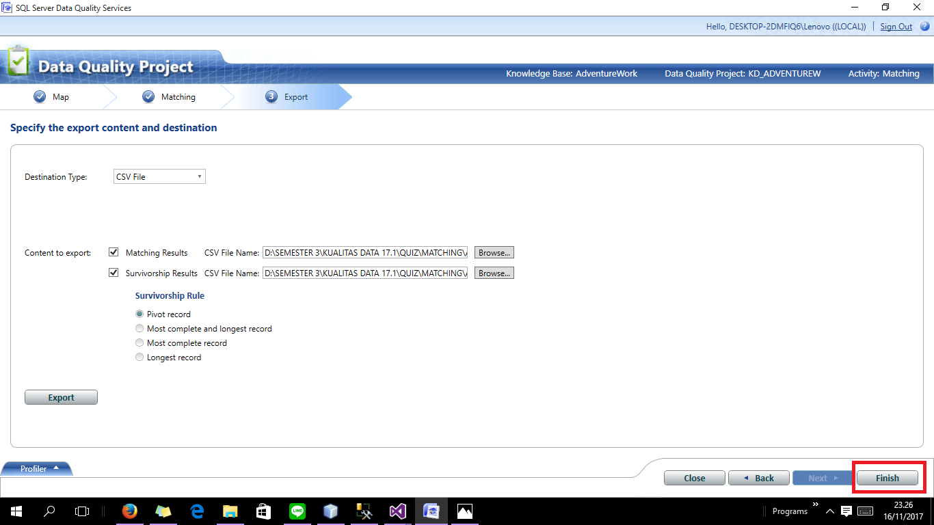Open LINE app from taskbar
The image size is (934, 525).
pos(297,511)
